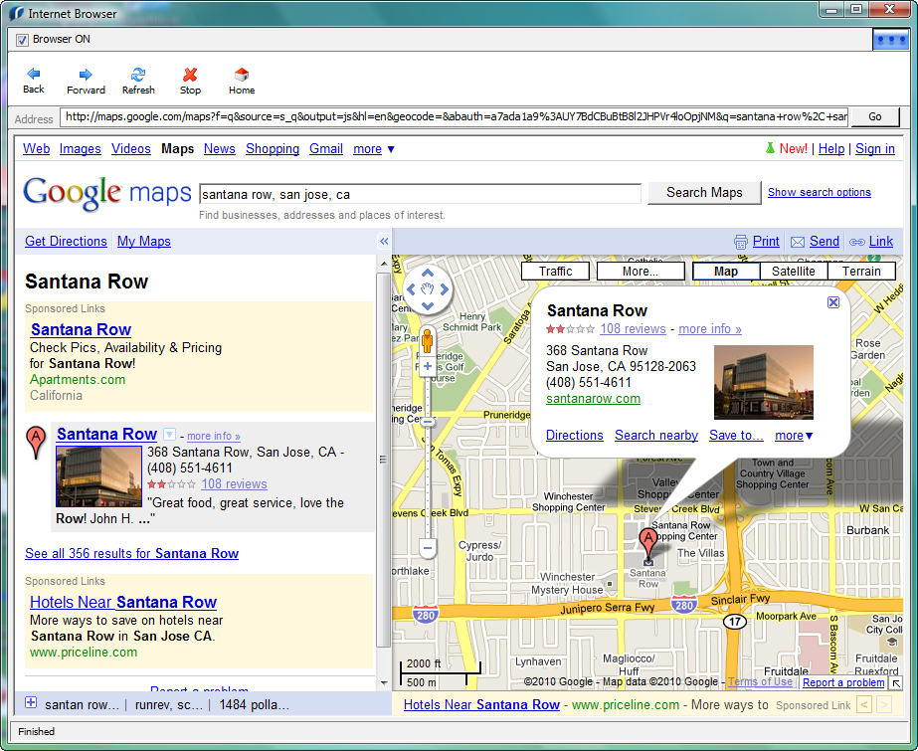Screen dimensions: 918x751
Task: Open the More... map layers button
Action: pyautogui.click(x=641, y=271)
